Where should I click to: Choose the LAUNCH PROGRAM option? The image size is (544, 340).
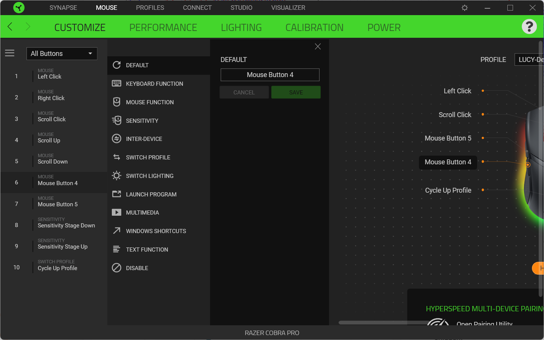coord(159,194)
